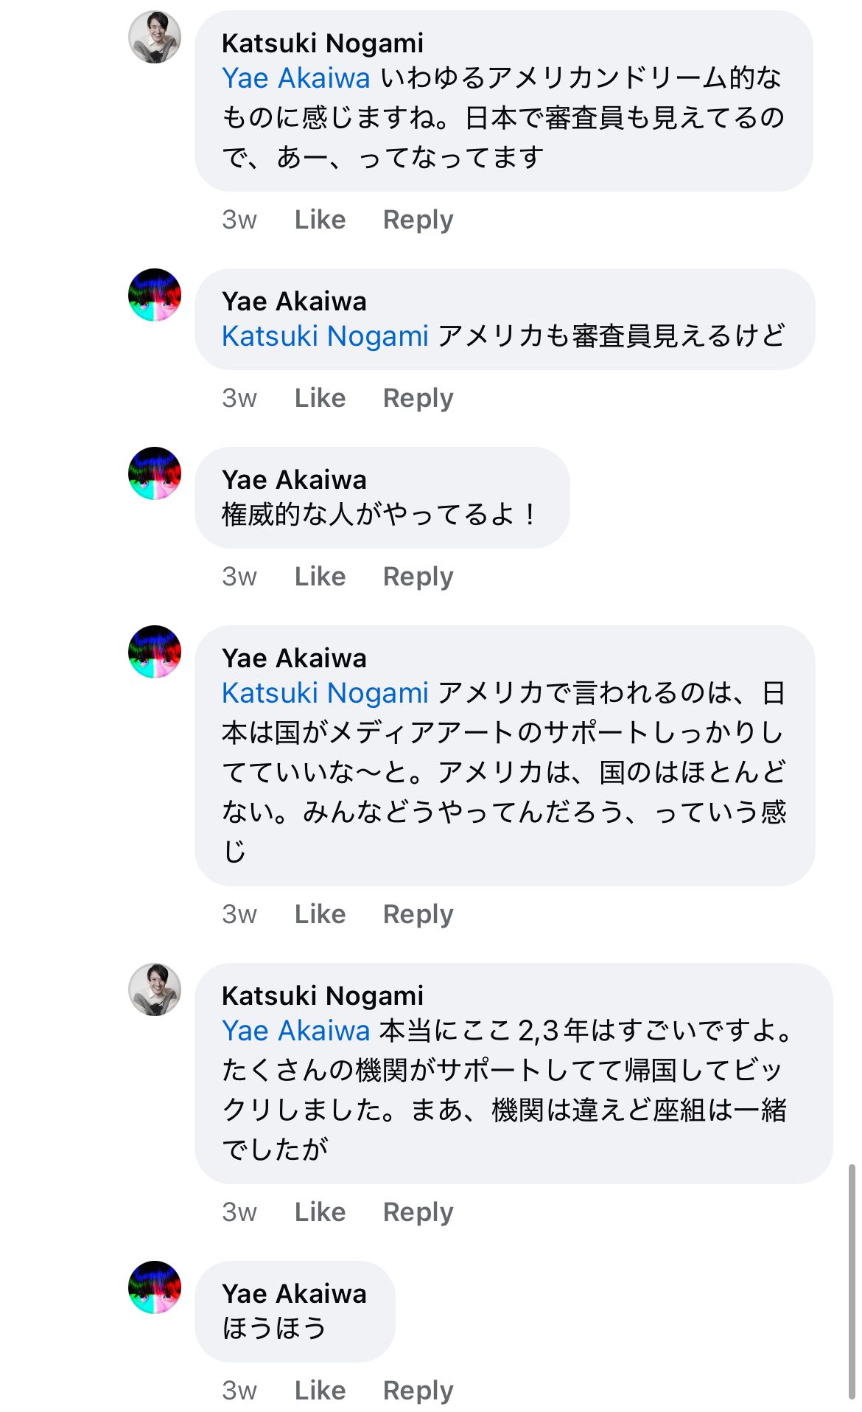
Task: Click Yae Akaiwa's avatar beside the 権威的な人 comment
Action: [x=155, y=473]
